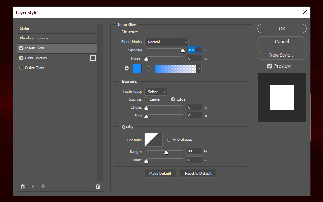The height and width of the screenshot is (202, 323).
Task: Select Center as the glow source
Action: click(146, 99)
